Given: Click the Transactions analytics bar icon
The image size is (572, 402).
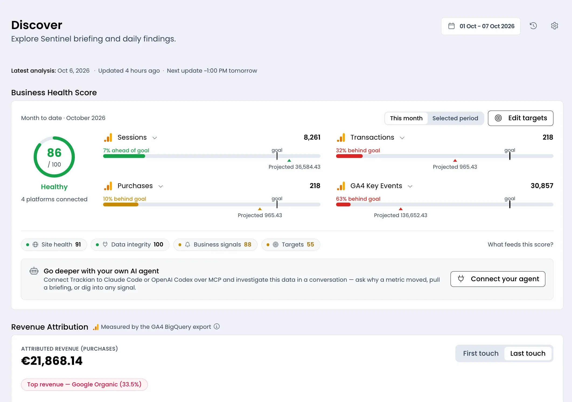Looking at the screenshot, I should [x=341, y=137].
